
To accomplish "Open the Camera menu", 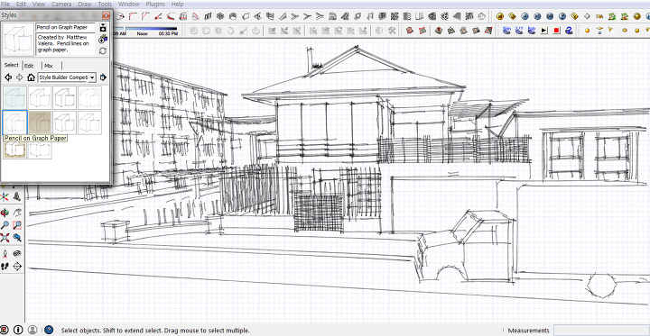I will click(x=61, y=5).
